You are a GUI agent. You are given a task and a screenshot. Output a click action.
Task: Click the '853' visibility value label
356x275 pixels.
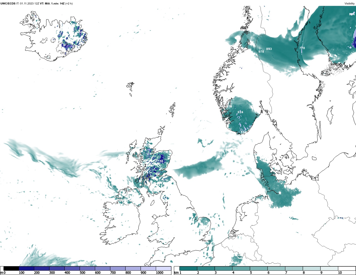(269, 49)
